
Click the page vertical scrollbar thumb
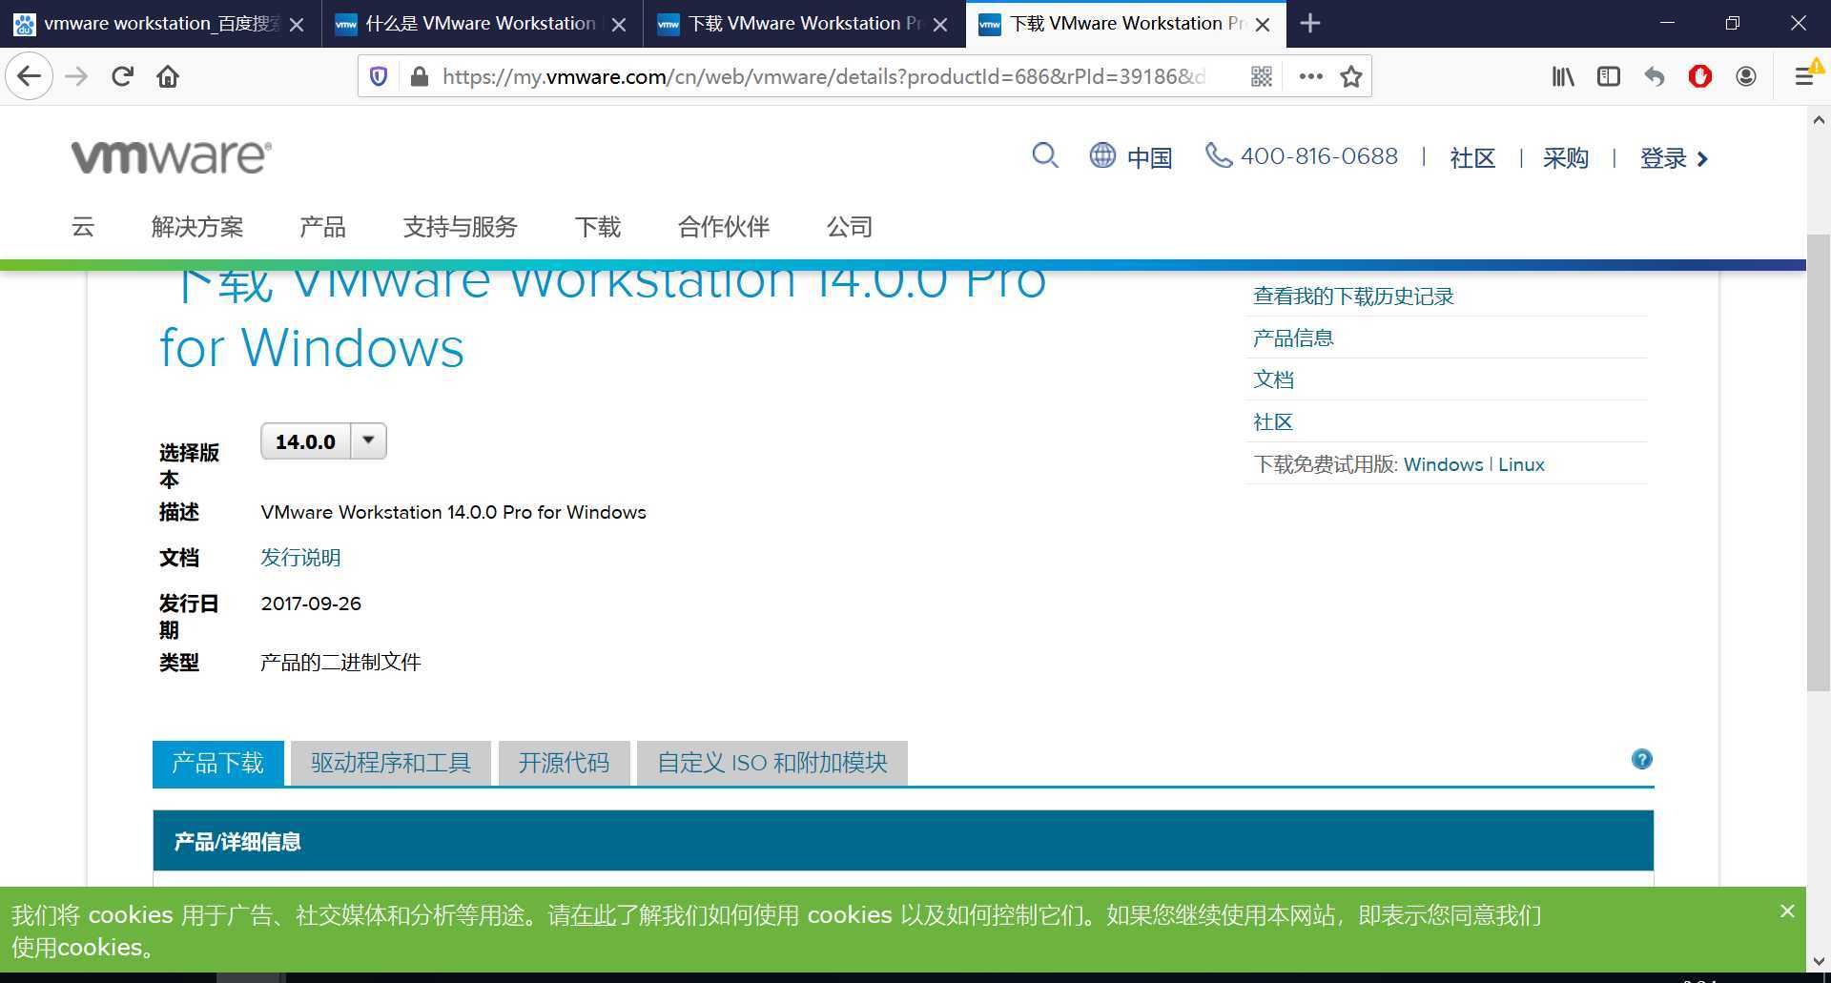(1819, 462)
